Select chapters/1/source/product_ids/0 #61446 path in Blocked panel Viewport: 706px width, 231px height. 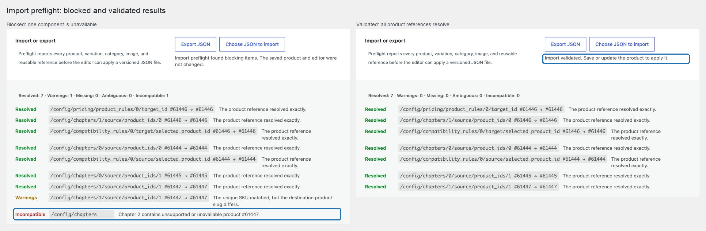click(x=129, y=120)
